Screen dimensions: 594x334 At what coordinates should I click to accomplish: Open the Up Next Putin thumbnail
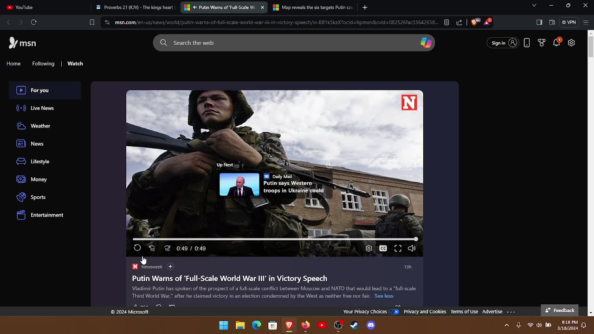239,185
